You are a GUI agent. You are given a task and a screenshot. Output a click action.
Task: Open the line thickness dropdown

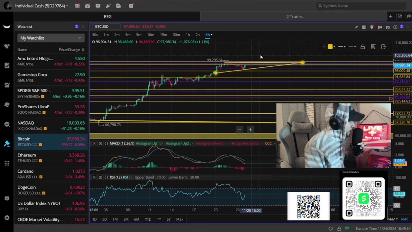point(342,47)
